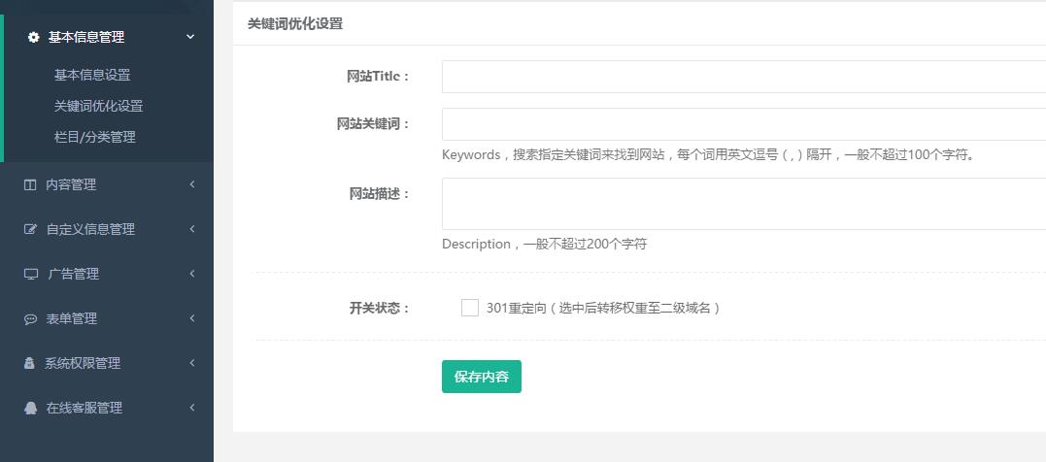Go to 栏目/分类管理 submenu item
This screenshot has width=1046, height=462.
pyautogui.click(x=95, y=137)
